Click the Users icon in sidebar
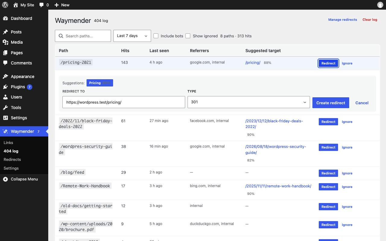The image size is (386, 241). (x=5, y=97)
